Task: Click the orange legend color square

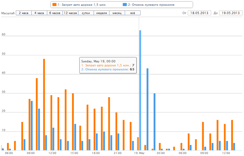Action: (x=55, y=5)
